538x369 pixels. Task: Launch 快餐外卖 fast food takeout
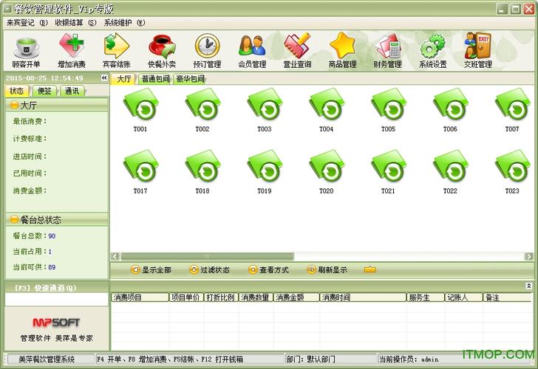pyautogui.click(x=162, y=52)
